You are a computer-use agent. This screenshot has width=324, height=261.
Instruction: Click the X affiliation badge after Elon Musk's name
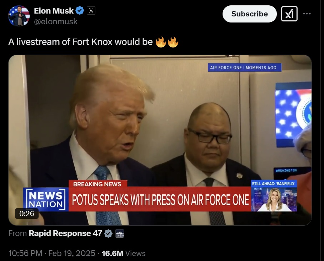(x=91, y=10)
